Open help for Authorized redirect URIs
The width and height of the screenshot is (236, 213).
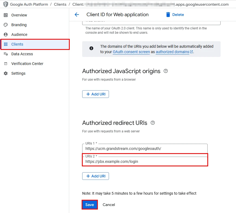[x=153, y=123]
